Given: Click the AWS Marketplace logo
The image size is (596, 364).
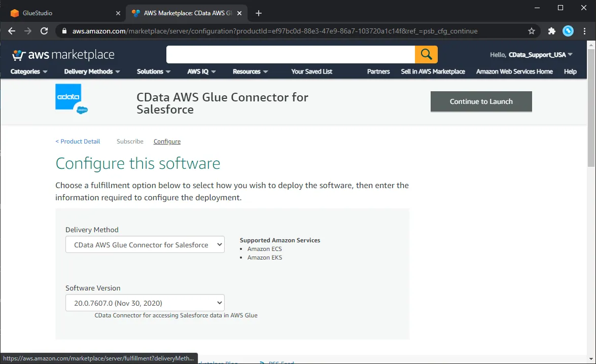Looking at the screenshot, I should [63, 54].
